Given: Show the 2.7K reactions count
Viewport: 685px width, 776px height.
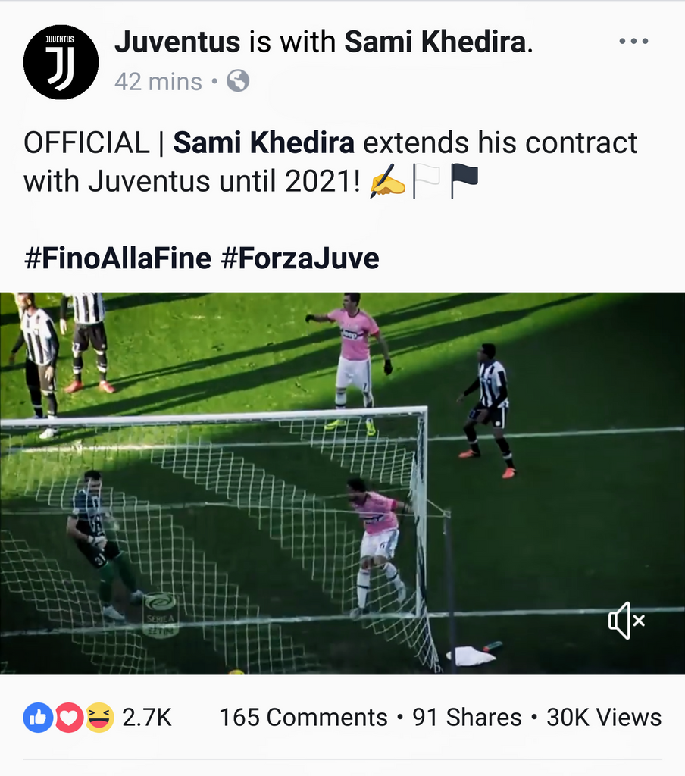Looking at the screenshot, I should tap(147, 718).
